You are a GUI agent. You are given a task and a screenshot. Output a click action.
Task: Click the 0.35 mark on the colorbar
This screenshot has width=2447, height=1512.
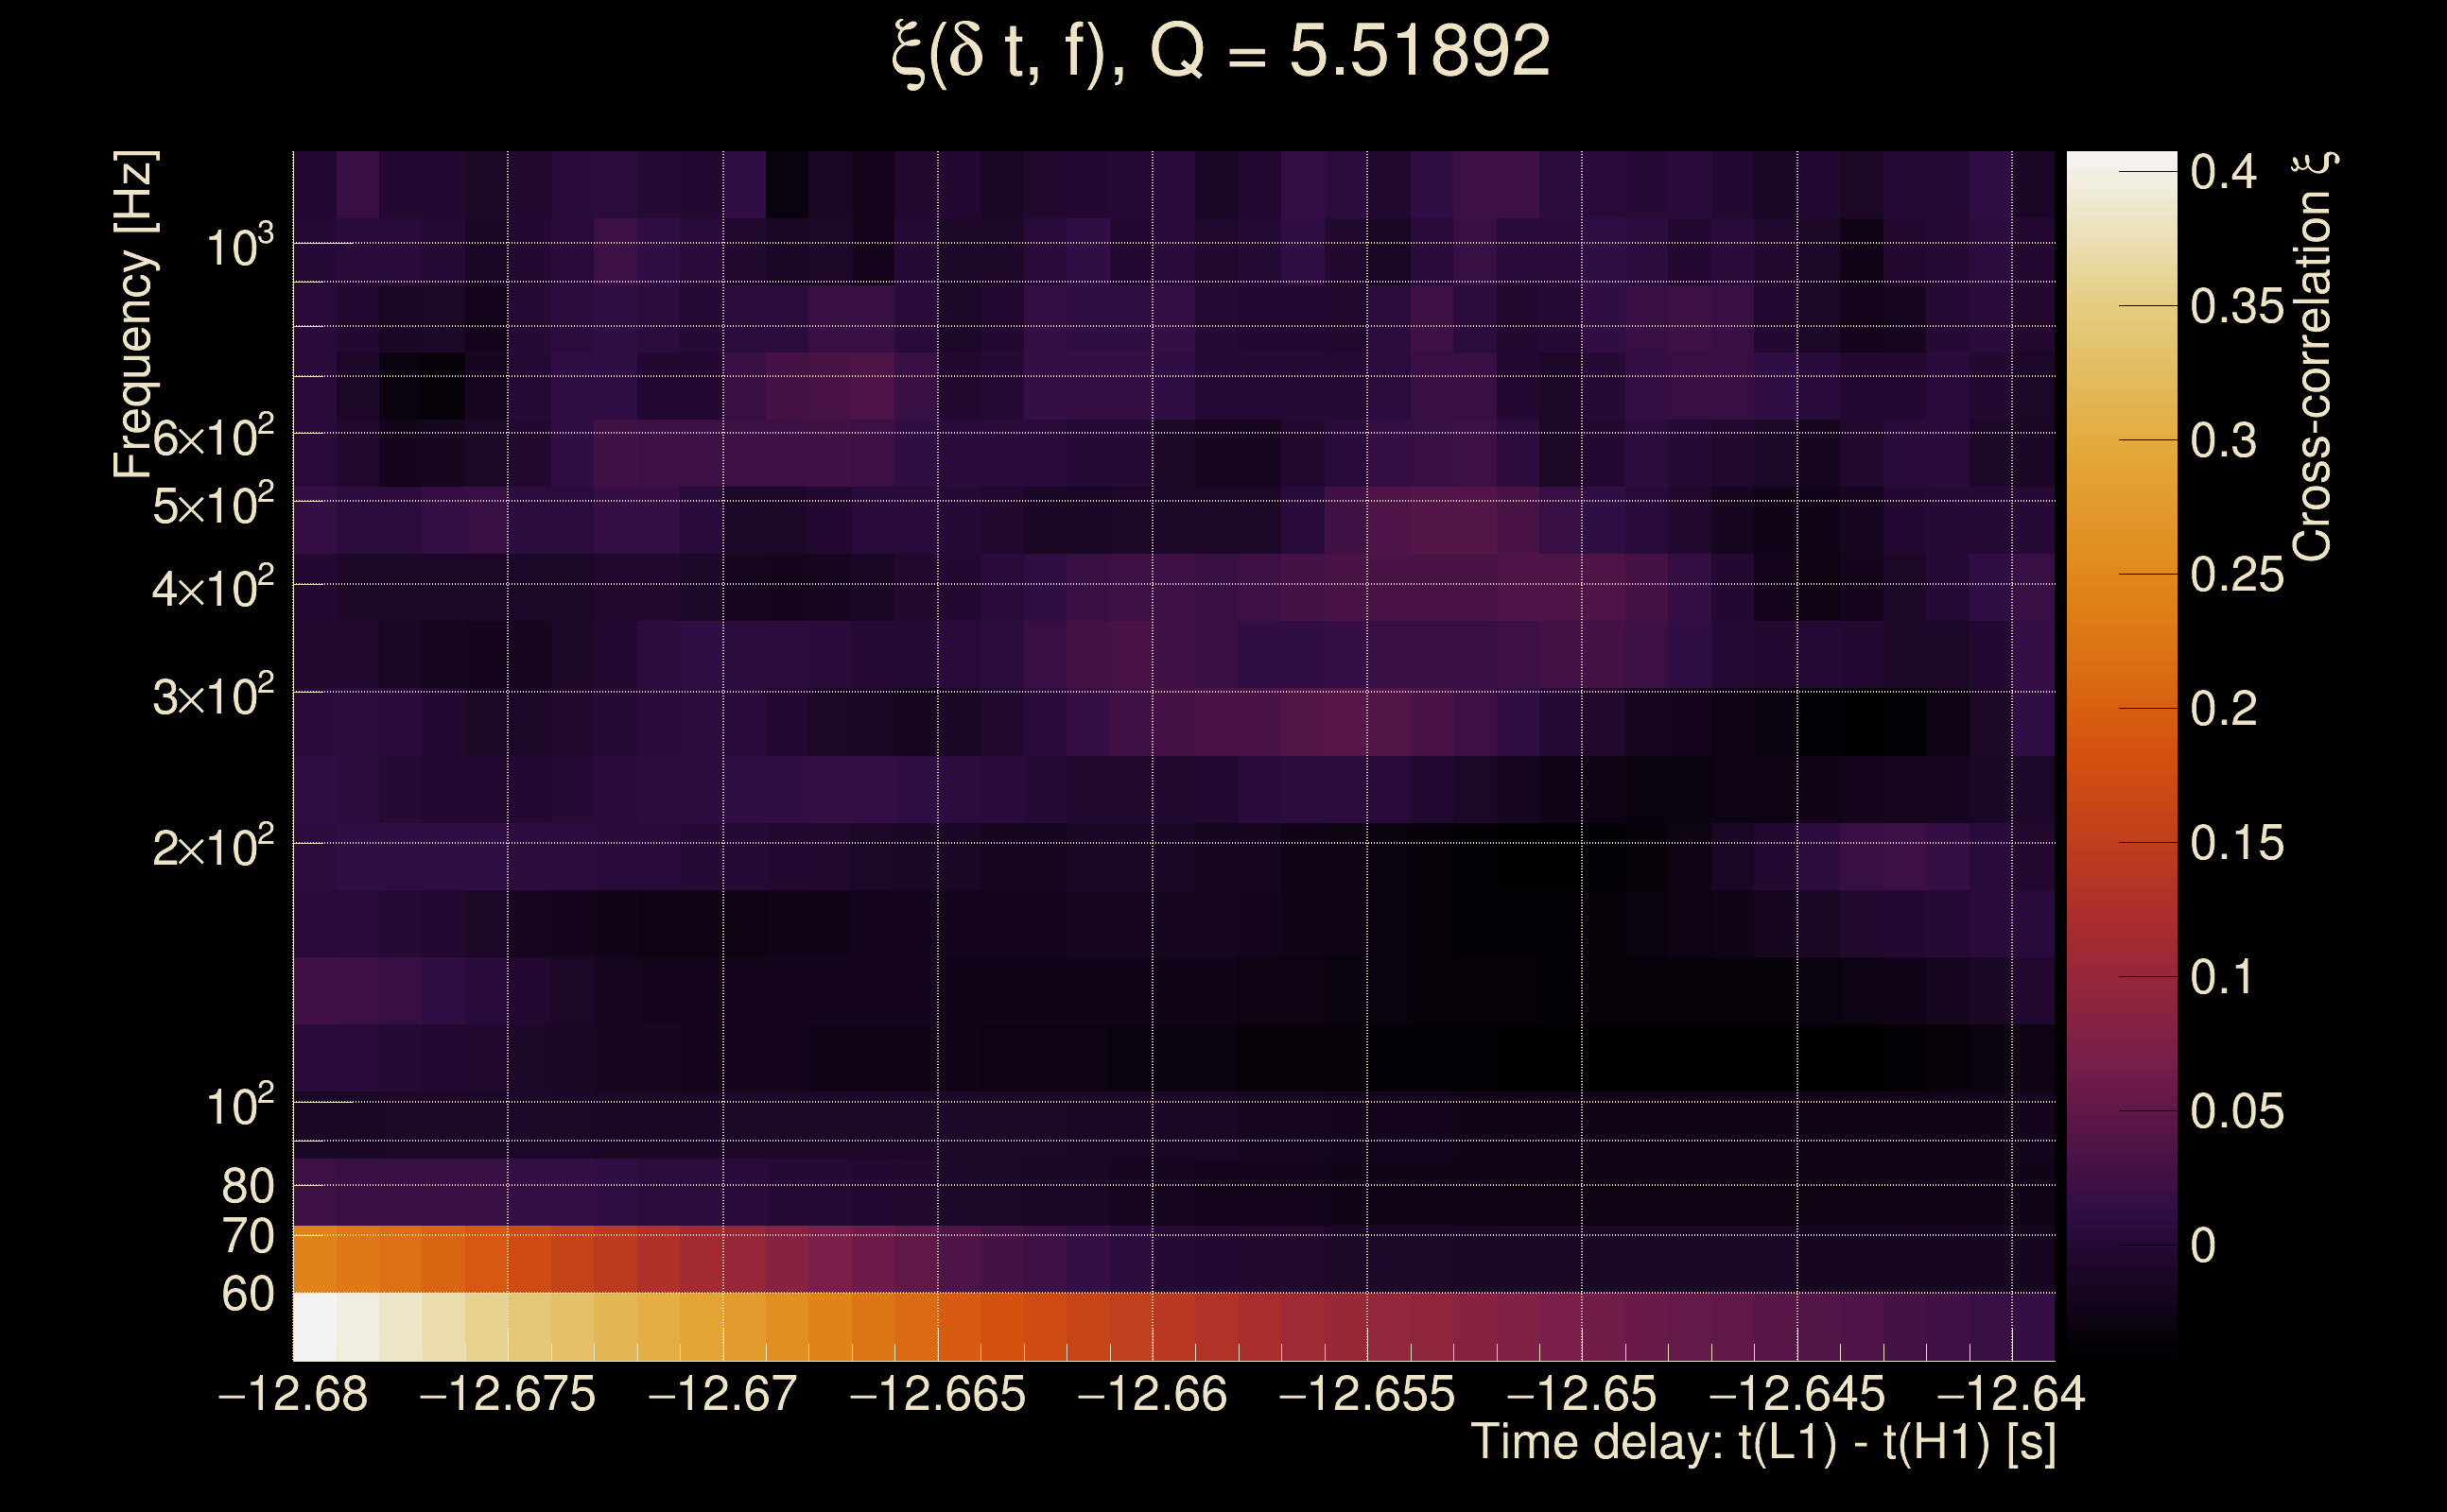2236,306
